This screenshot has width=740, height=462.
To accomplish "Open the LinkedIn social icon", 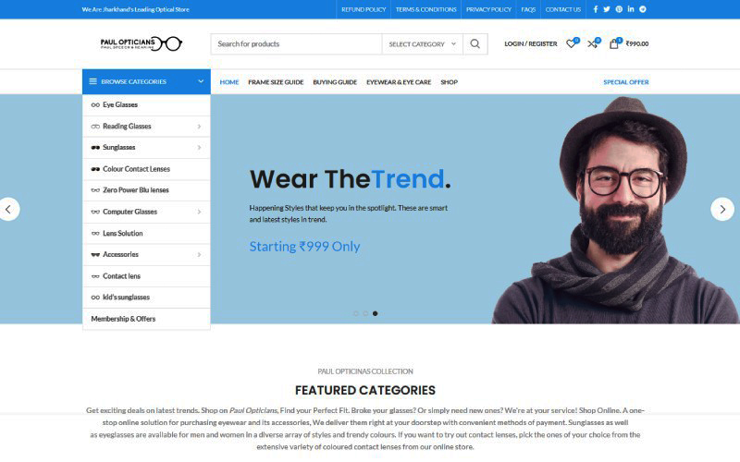I will point(631,9).
